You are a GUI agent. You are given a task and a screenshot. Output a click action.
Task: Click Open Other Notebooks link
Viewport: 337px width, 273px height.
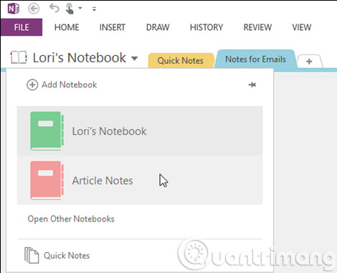pos(71,219)
